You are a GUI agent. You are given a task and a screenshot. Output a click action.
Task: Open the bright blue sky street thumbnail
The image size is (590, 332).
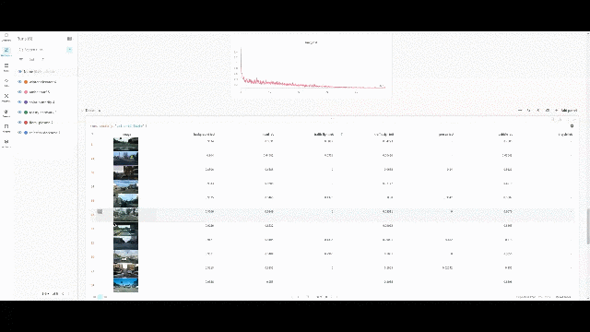[x=125, y=285]
